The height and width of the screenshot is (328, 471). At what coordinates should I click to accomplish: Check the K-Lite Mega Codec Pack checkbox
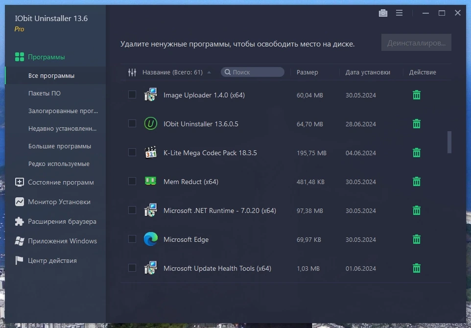132,152
